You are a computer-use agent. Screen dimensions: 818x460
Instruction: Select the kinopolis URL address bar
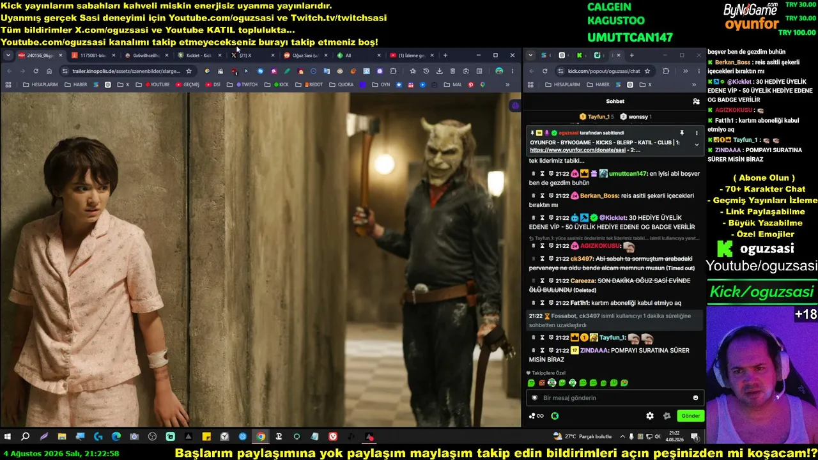click(x=127, y=71)
